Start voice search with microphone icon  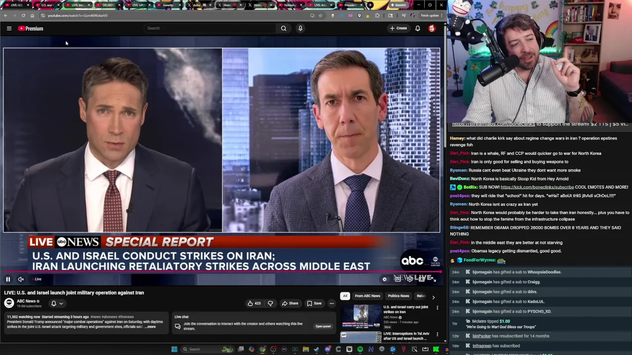click(x=300, y=28)
